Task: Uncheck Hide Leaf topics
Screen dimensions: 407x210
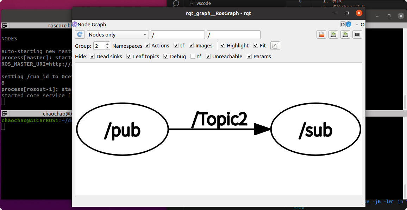Action: 129,57
